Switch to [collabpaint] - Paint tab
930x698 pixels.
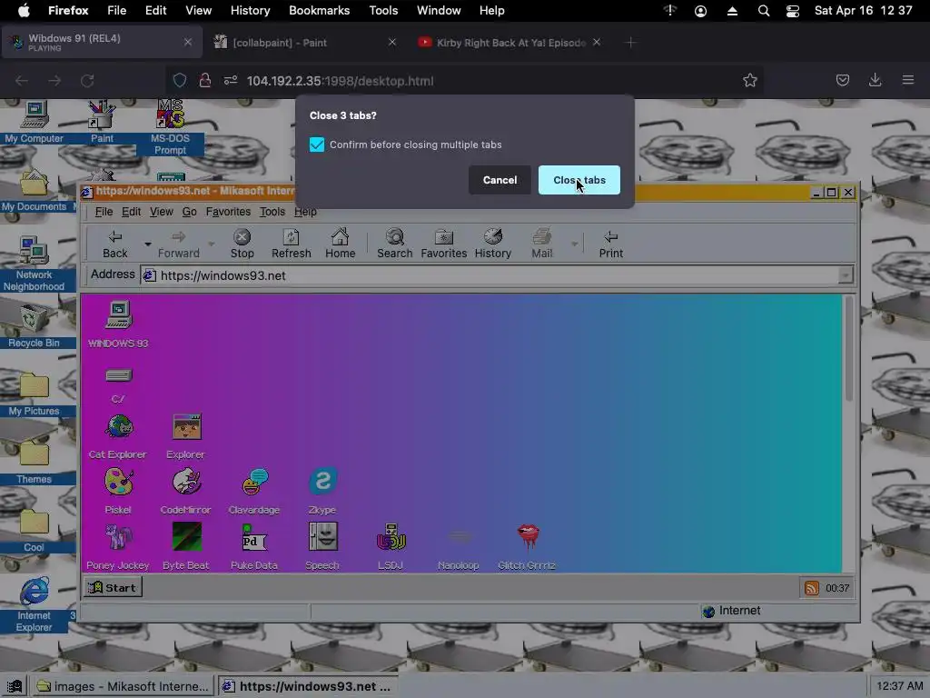305,42
